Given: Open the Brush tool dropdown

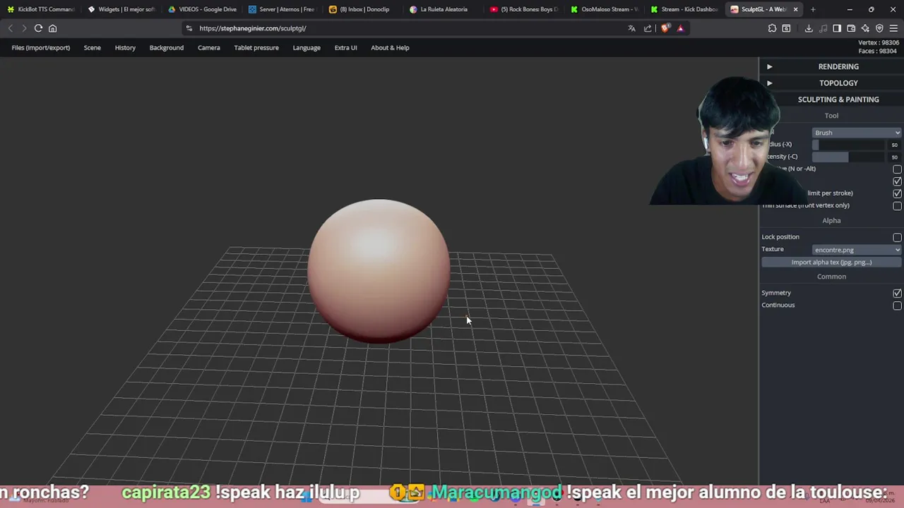Looking at the screenshot, I should click(x=857, y=133).
